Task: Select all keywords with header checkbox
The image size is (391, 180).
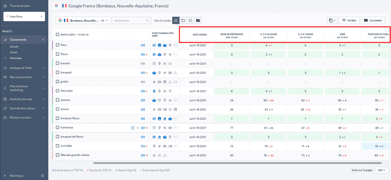Action: click(58, 35)
